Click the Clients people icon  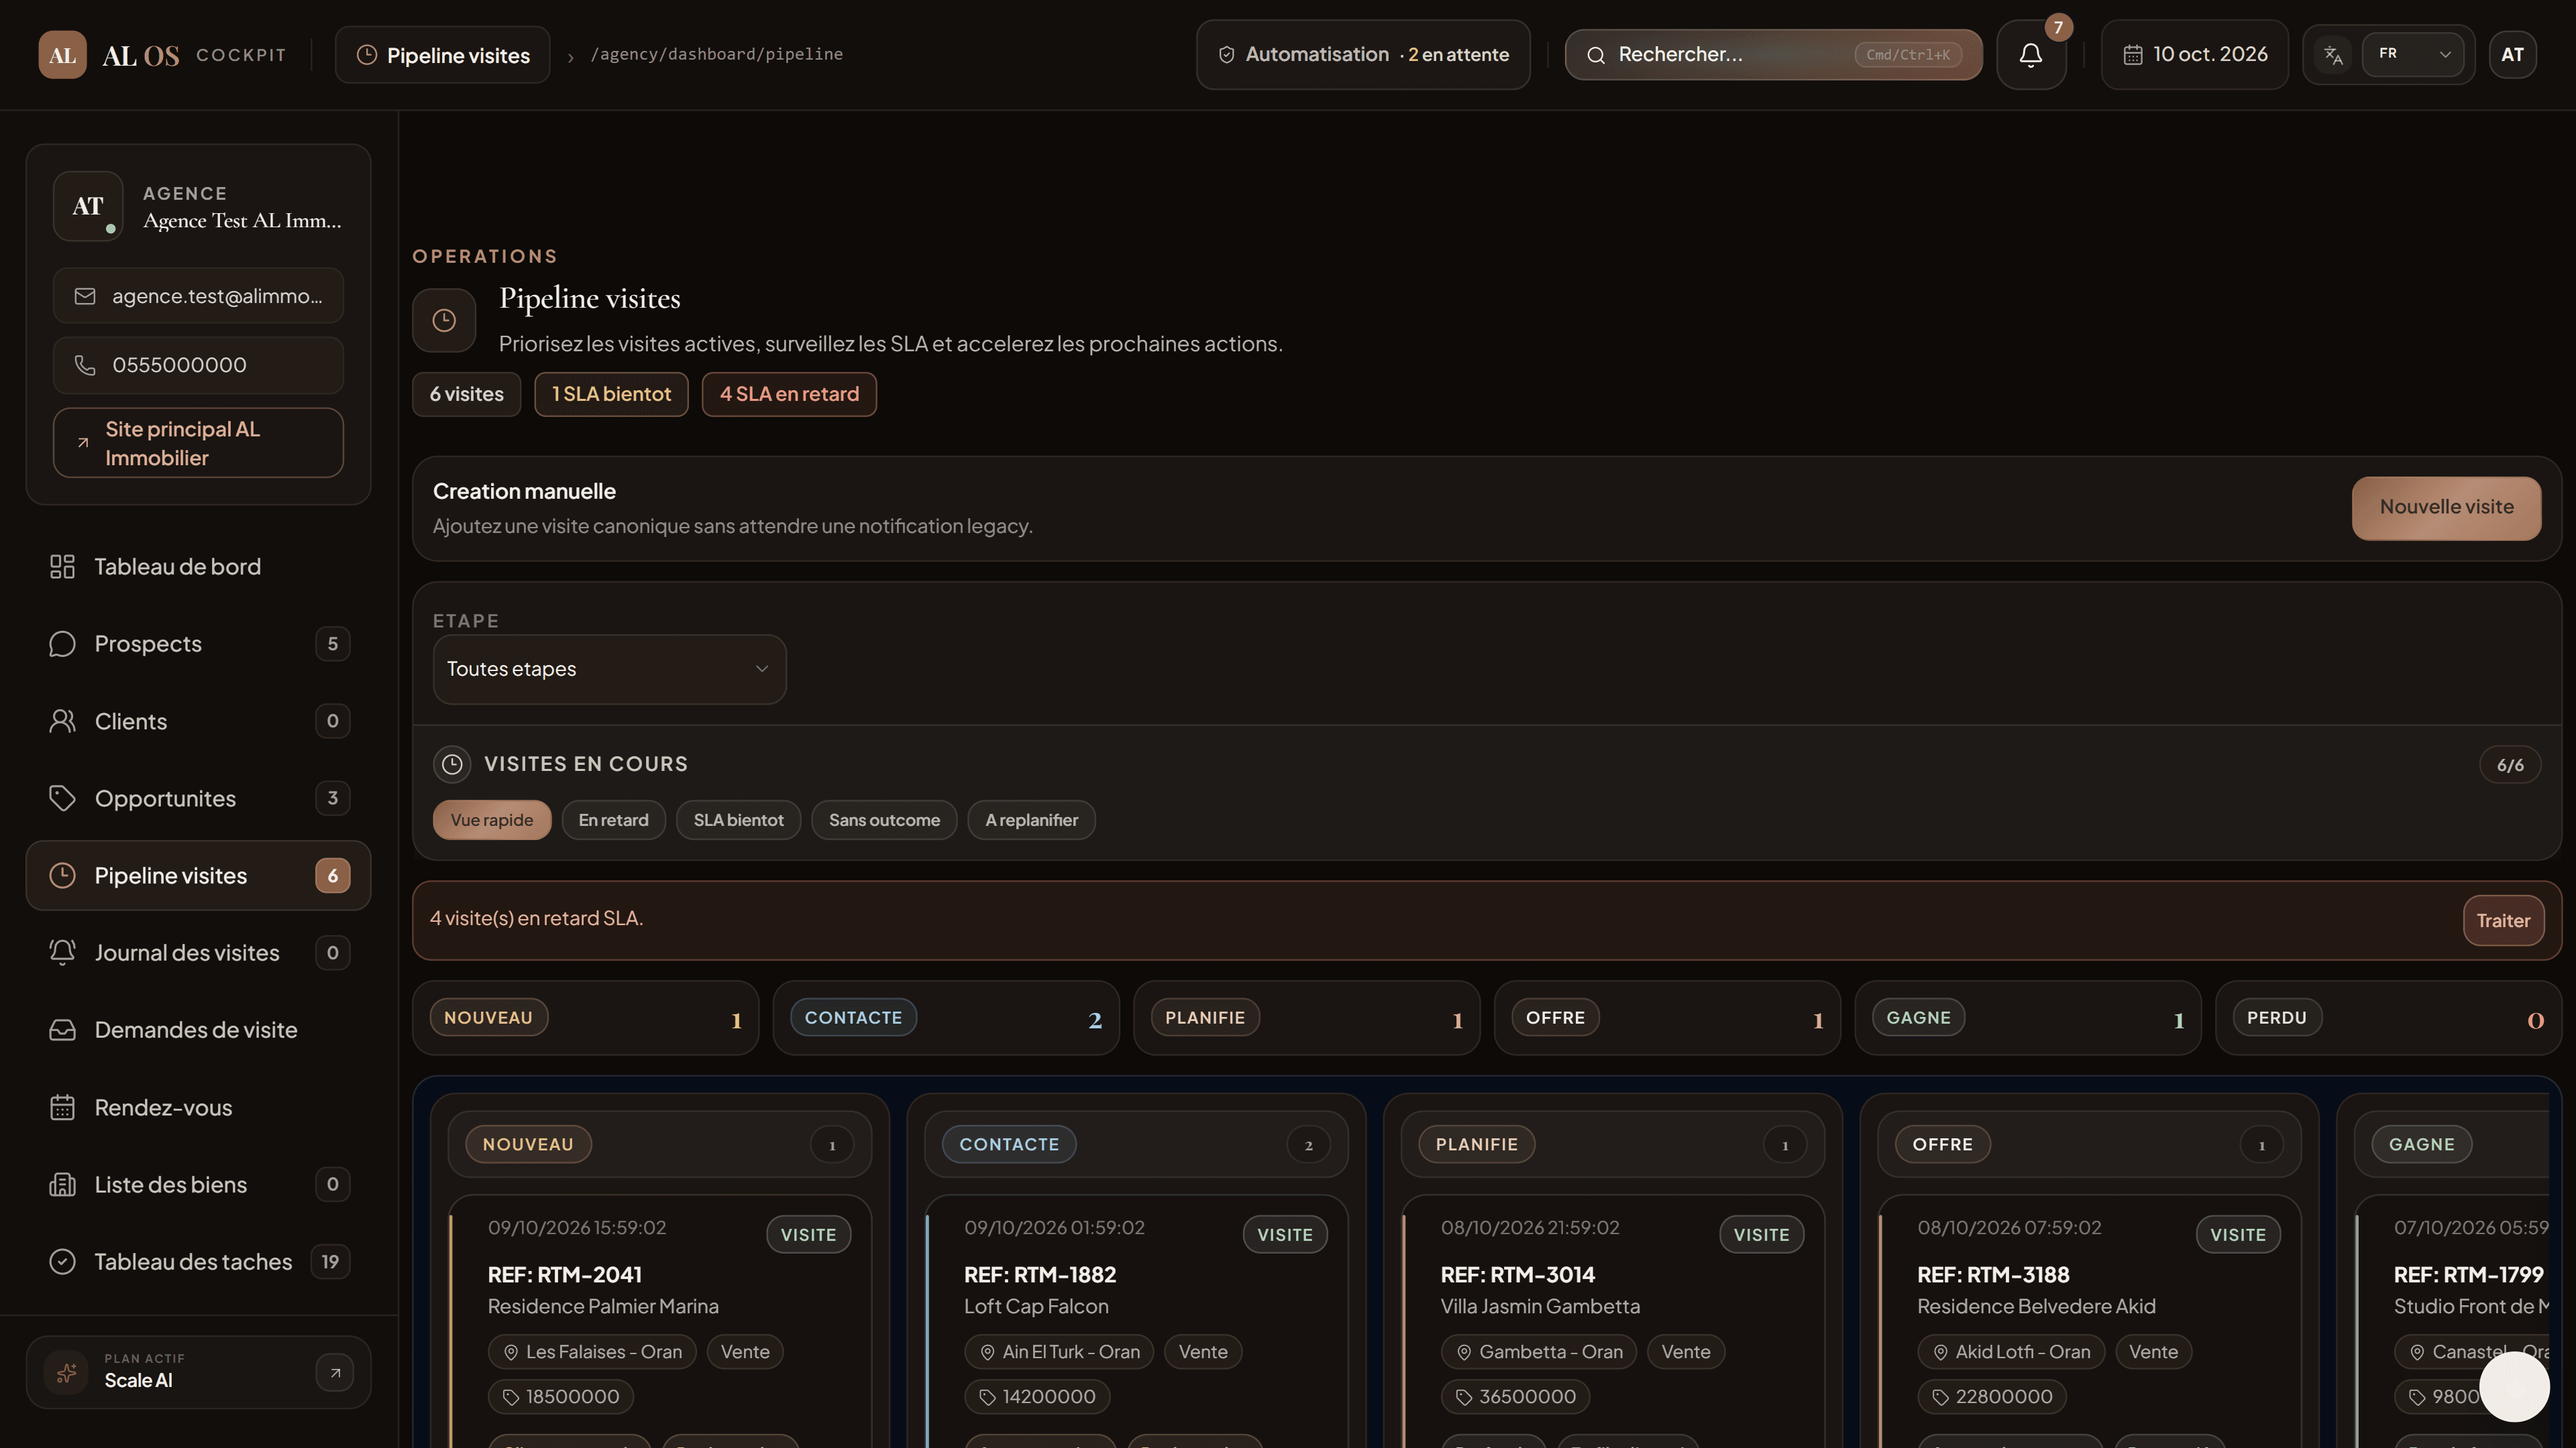pyautogui.click(x=62, y=721)
